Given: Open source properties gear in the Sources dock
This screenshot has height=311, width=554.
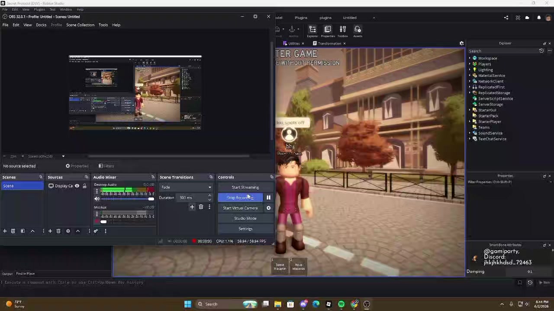Looking at the screenshot, I should point(68,231).
